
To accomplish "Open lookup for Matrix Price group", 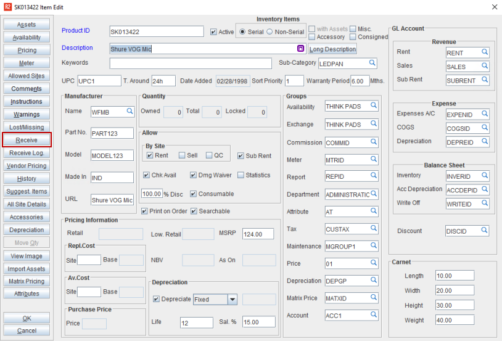I will (374, 298).
